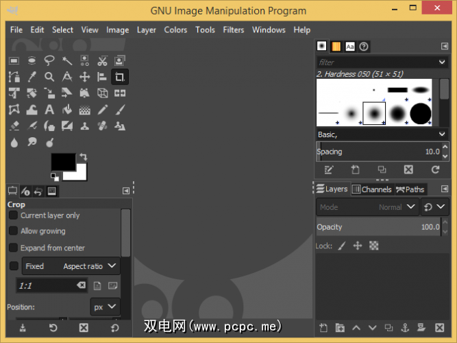Open the Filters menu
The height and width of the screenshot is (343, 457).
click(233, 30)
